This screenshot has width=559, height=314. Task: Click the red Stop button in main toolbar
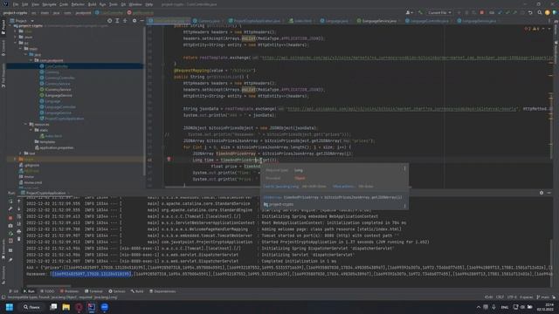481,12
